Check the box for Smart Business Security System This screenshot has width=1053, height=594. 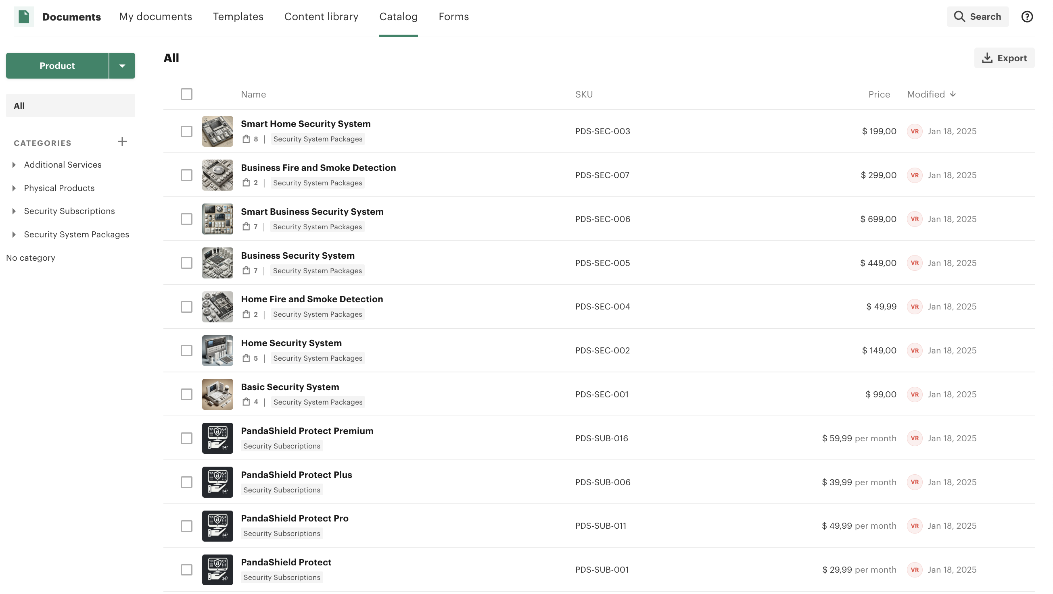pos(186,219)
